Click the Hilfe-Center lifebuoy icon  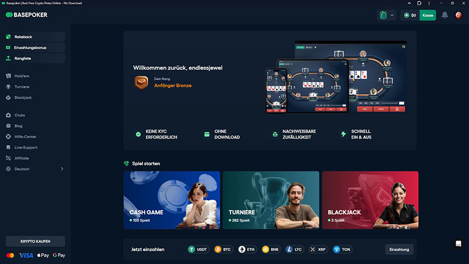8,137
